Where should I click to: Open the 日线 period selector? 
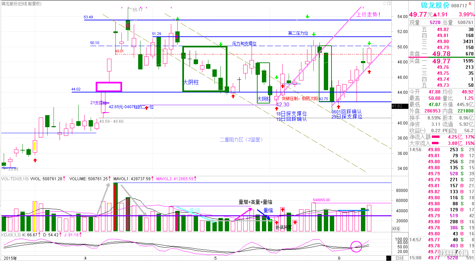pos(399,258)
